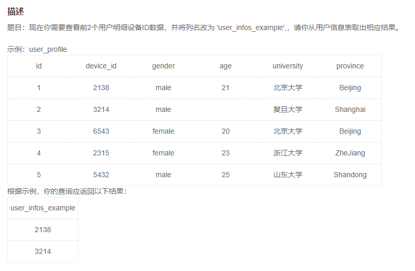Click "北京大学" in the 6543 row
The image size is (415, 271).
(x=288, y=131)
